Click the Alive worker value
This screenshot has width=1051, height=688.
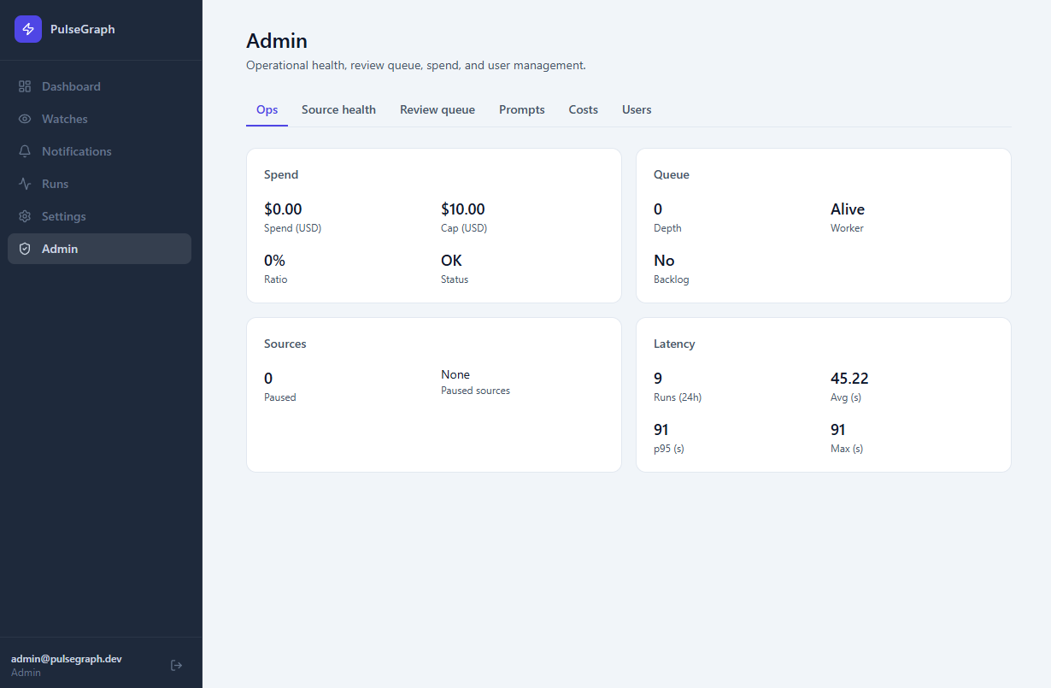[x=848, y=209]
